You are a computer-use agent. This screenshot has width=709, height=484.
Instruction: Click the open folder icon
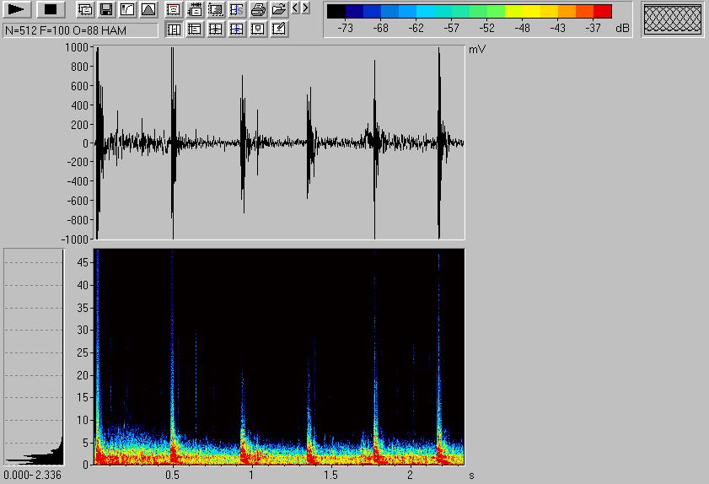pyautogui.click(x=279, y=10)
